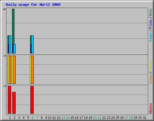This screenshot has height=121, width=154.
Task: Click the 'Daily usage for April 2002' title
Action: point(33,5)
